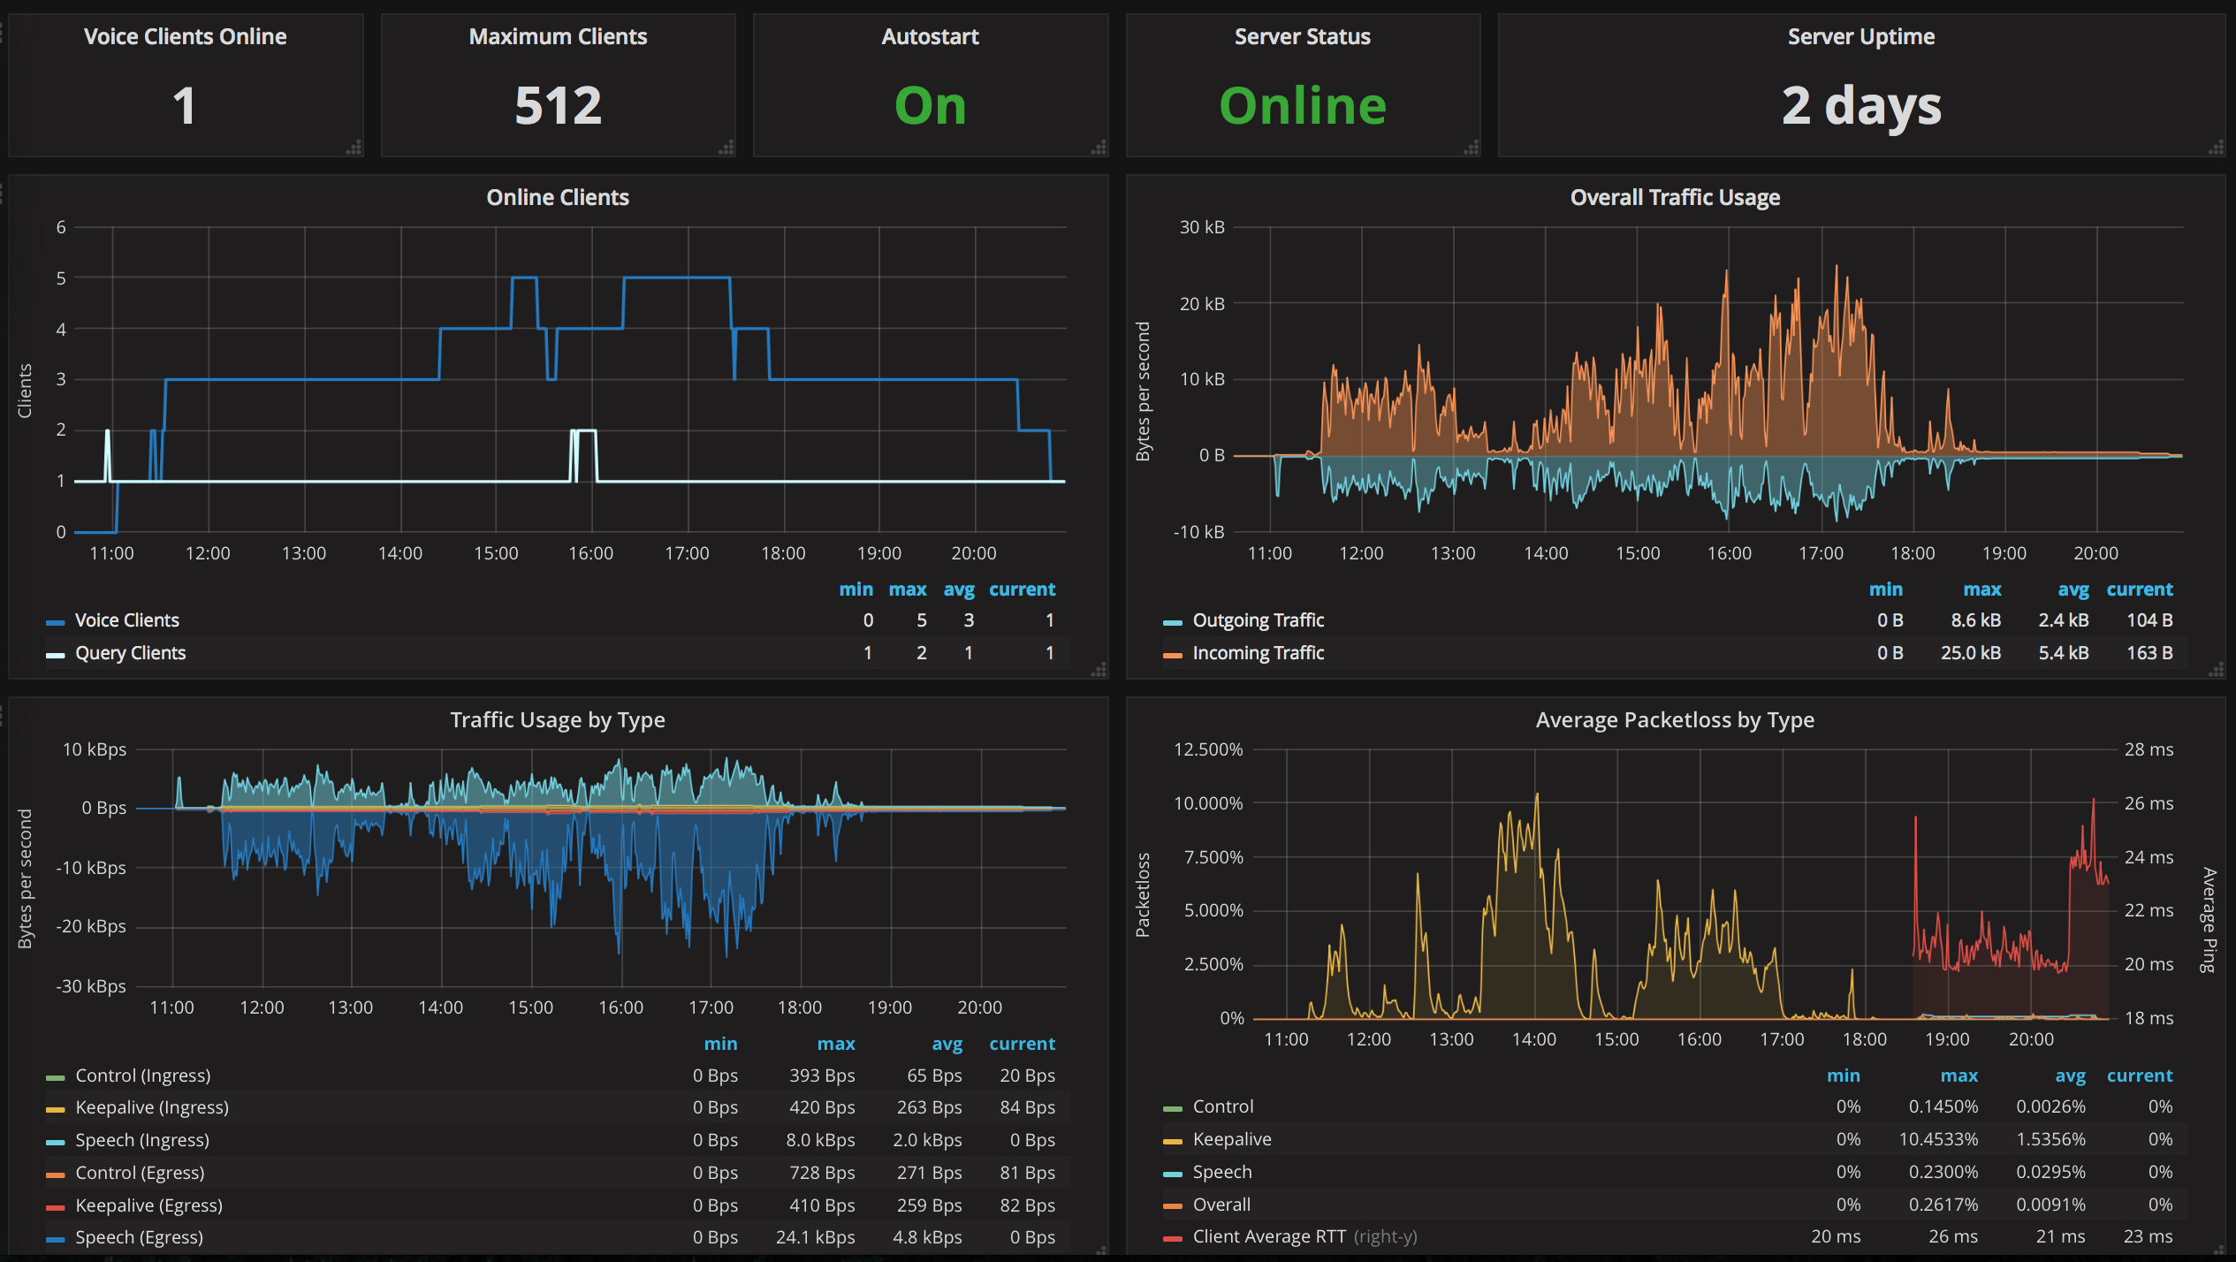Open the Online Clients panel title menu
This screenshot has height=1262, width=2236.
click(x=558, y=197)
